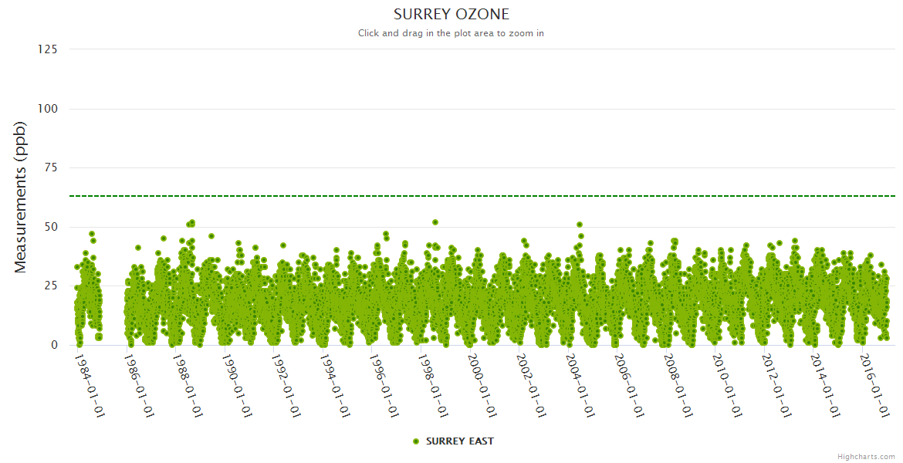This screenshot has width=903, height=463.
Task: Select the 2000-01-01 x-axis label
Action: [482, 385]
